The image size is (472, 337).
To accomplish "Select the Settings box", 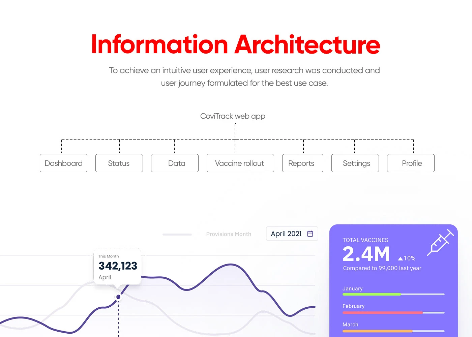I will pos(355,163).
